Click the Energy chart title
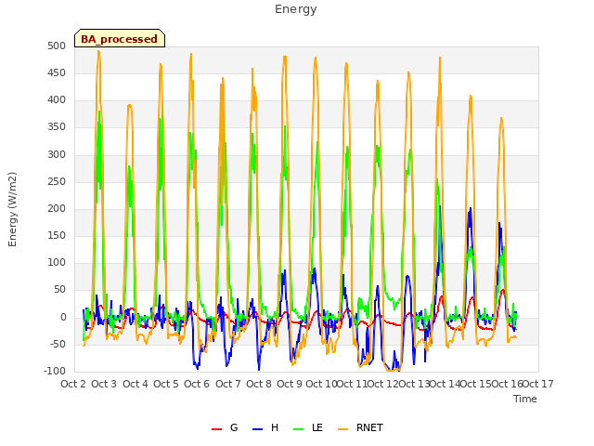Viewport: 594px width, 446px height. (296, 9)
